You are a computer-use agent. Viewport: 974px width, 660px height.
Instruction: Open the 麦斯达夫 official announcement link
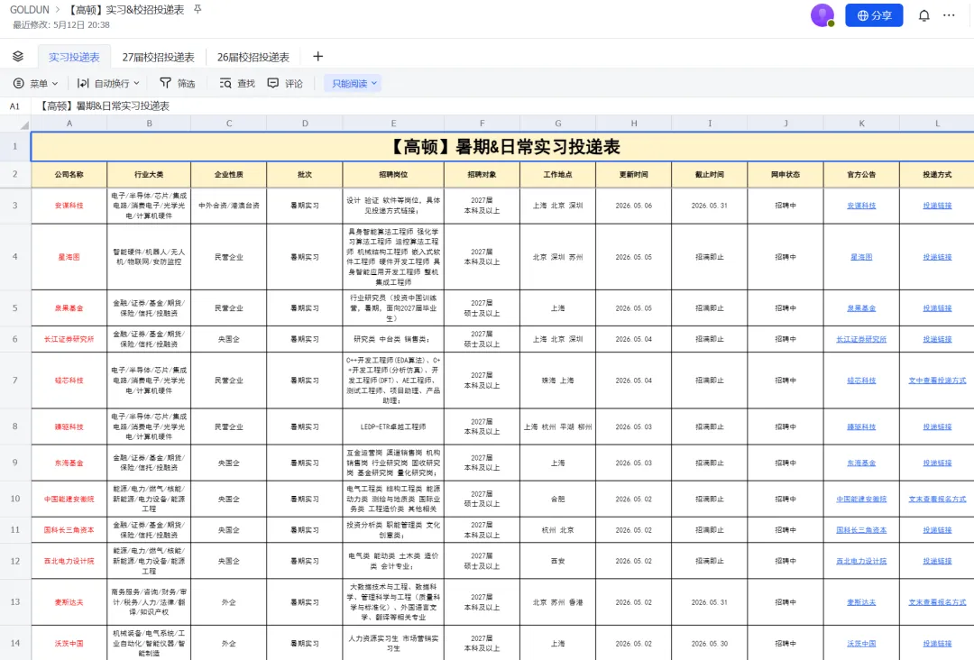pyautogui.click(x=861, y=602)
